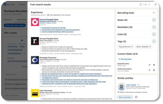
Task: Open Jean Tucker's profile link
Action: tap(131, 85)
